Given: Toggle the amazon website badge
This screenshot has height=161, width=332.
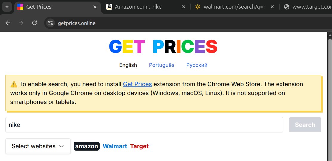Looking at the screenshot, I should (x=87, y=146).
